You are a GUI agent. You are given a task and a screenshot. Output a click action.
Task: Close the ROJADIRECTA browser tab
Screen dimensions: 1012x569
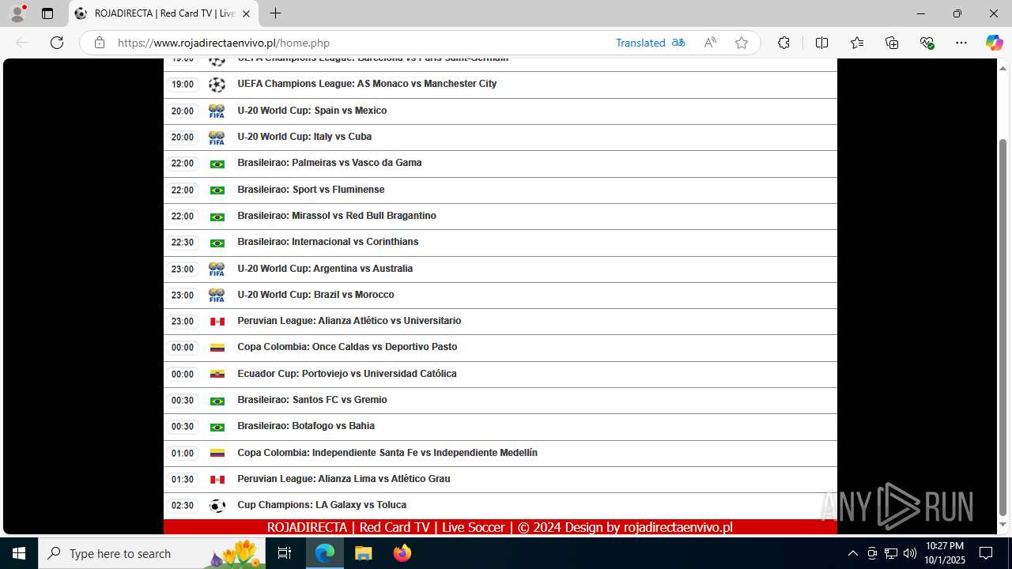click(246, 13)
